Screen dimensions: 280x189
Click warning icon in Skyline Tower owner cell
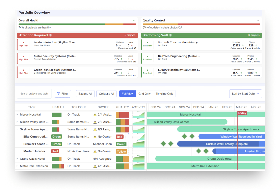click(95, 129)
